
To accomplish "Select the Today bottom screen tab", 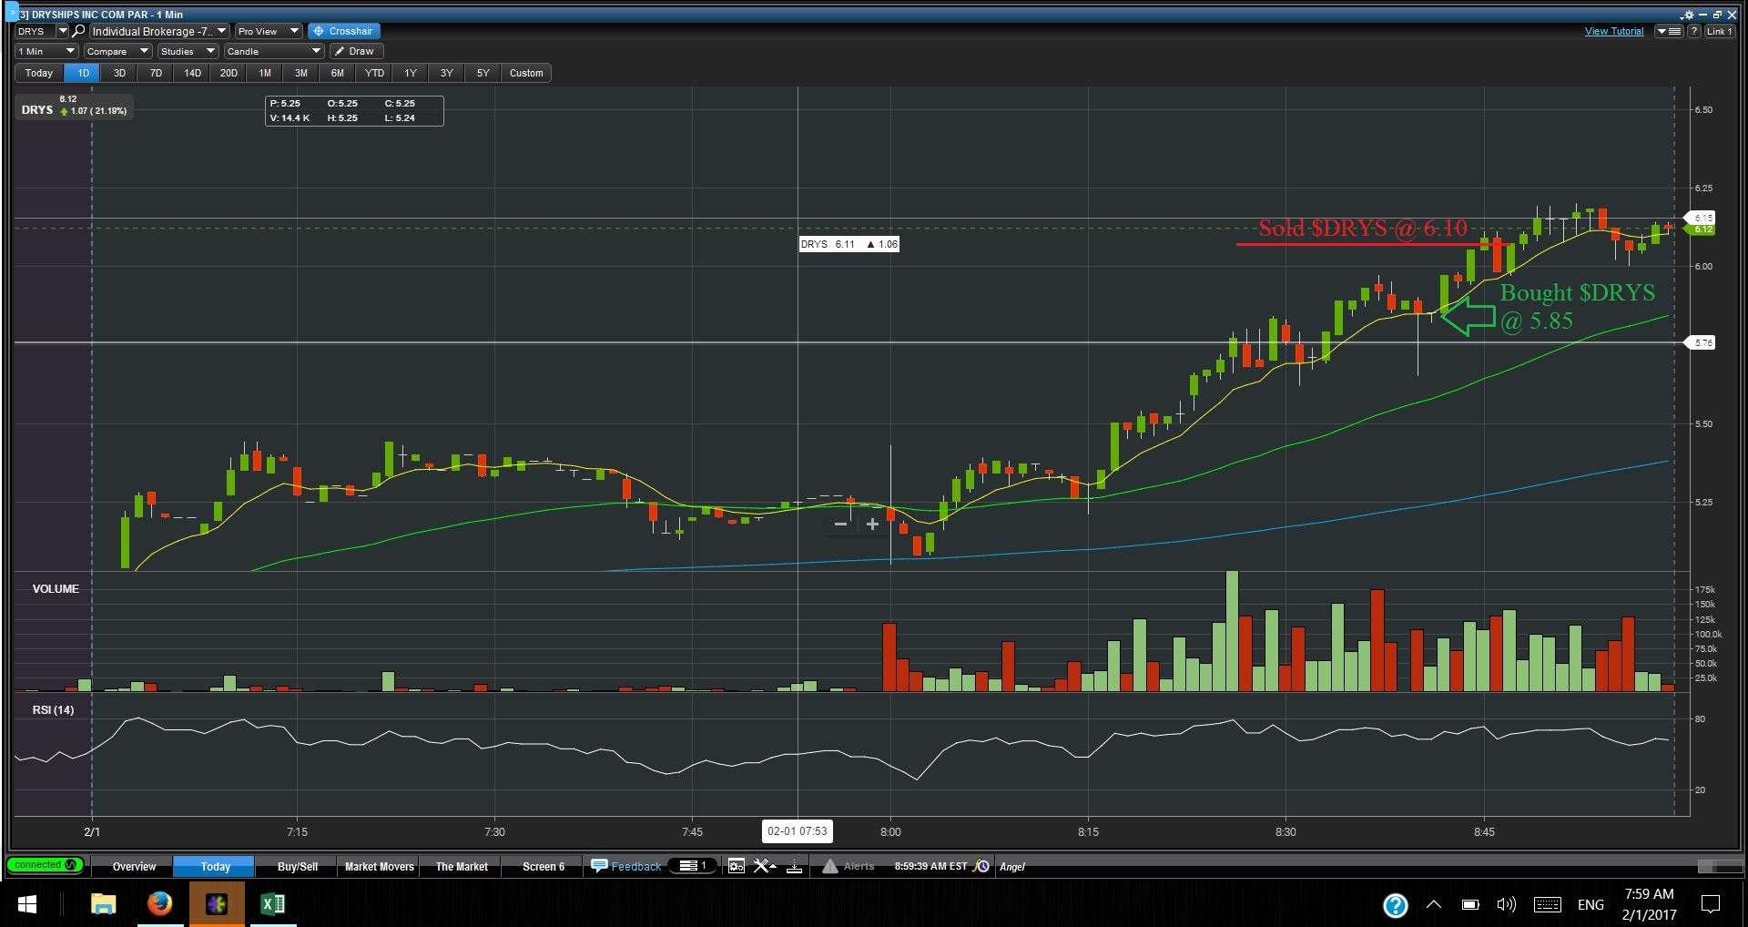I will pos(215,866).
